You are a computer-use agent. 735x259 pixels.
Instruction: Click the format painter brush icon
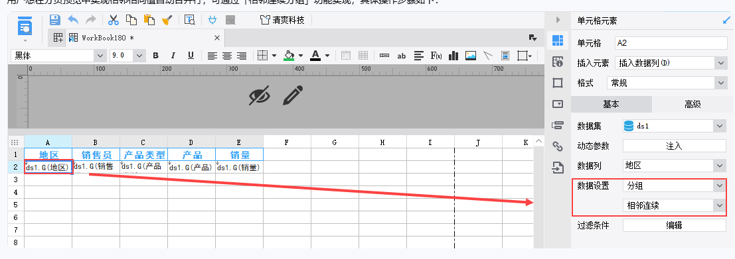click(x=167, y=20)
